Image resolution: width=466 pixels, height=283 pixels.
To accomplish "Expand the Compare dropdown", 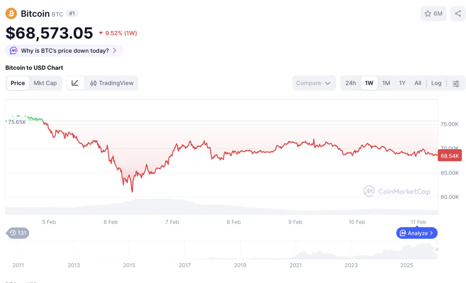I will pyautogui.click(x=314, y=83).
